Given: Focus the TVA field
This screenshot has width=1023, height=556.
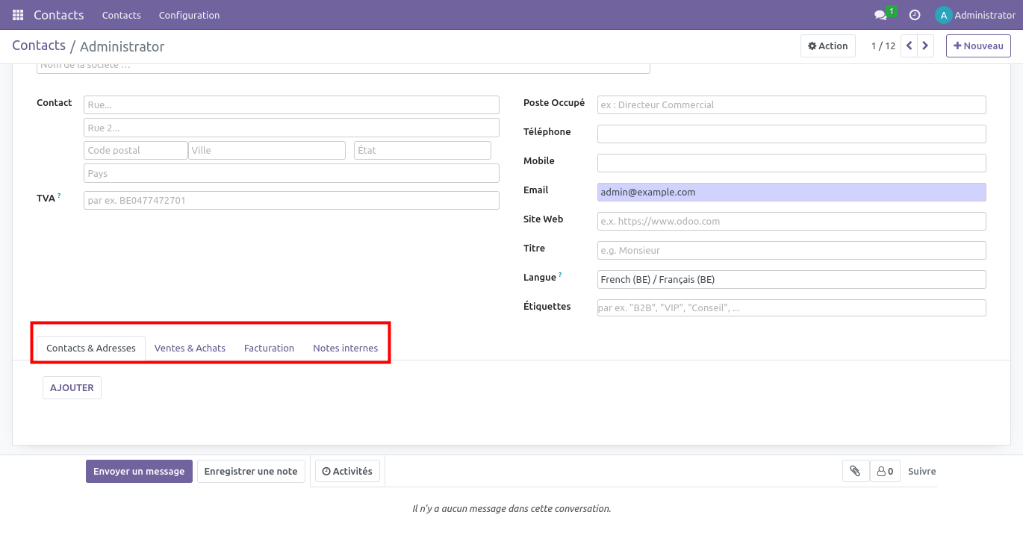Looking at the screenshot, I should click(x=291, y=200).
